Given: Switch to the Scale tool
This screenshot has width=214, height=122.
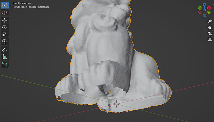Looking at the screenshot, I should 5,35.
